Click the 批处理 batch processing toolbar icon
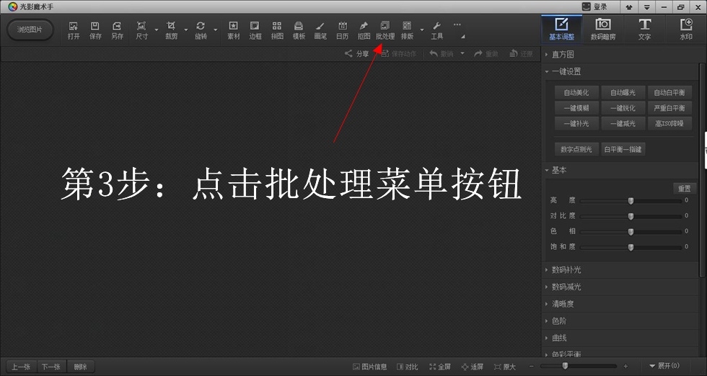The width and height of the screenshot is (707, 376). tap(385, 30)
